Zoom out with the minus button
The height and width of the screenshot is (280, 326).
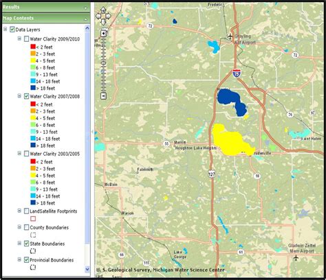pyautogui.click(x=104, y=96)
